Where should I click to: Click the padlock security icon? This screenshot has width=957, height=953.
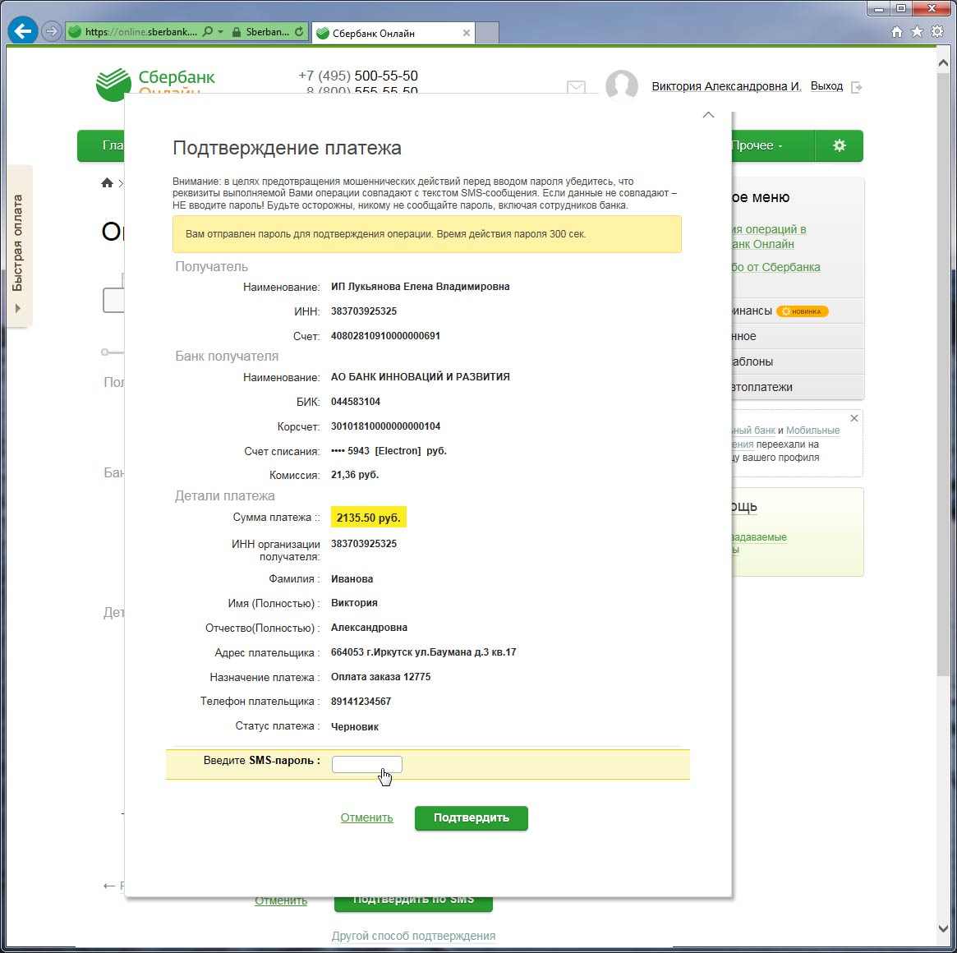click(x=237, y=32)
